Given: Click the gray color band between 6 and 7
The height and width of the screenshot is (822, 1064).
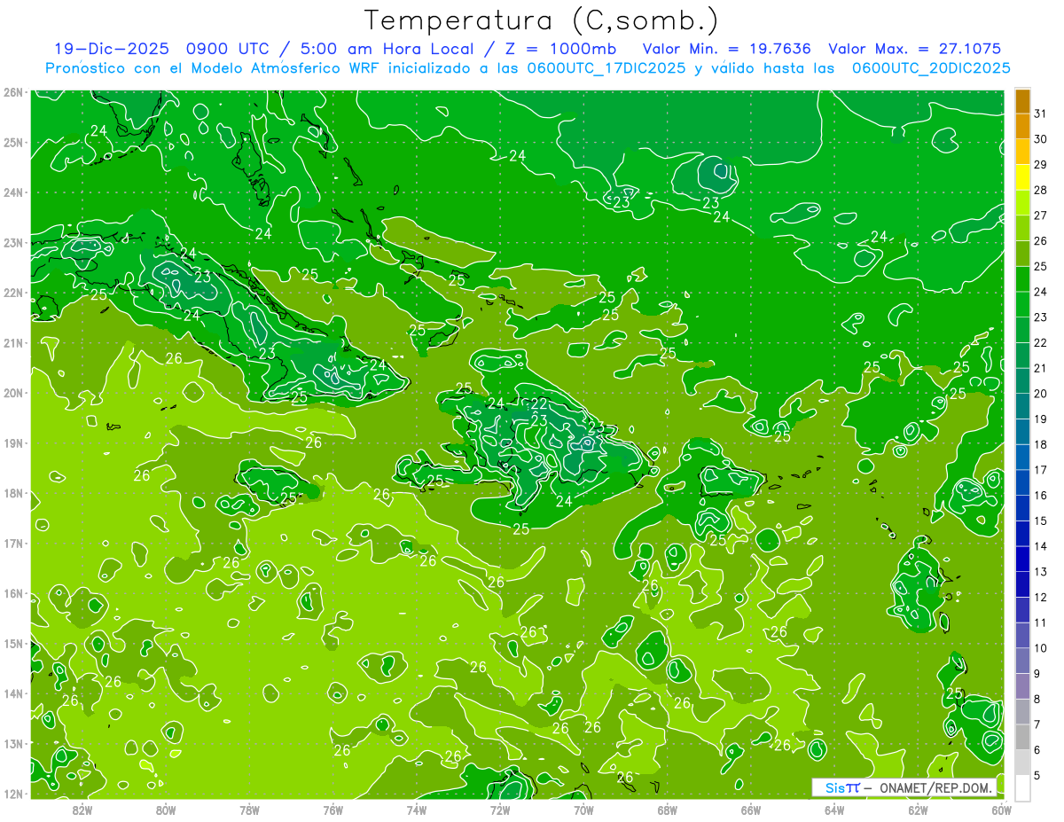Looking at the screenshot, I should click(1022, 737).
